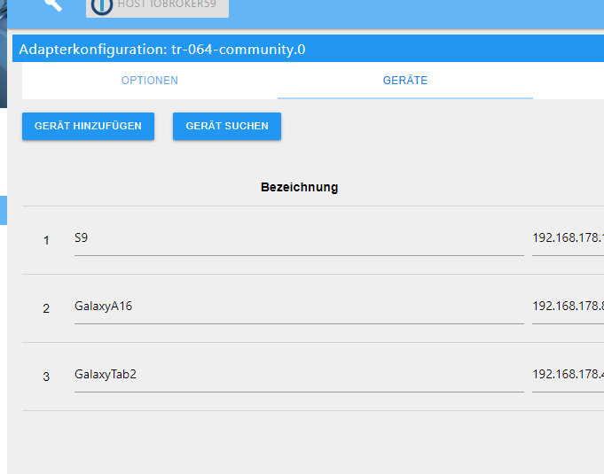Focus the IP address field for GalaxyA16

point(568,307)
